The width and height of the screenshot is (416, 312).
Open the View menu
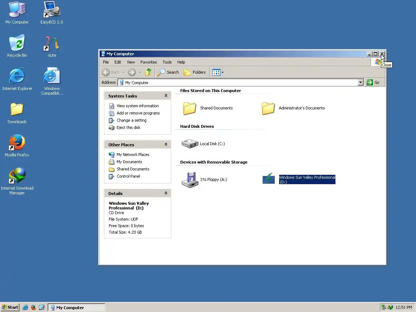(x=131, y=62)
